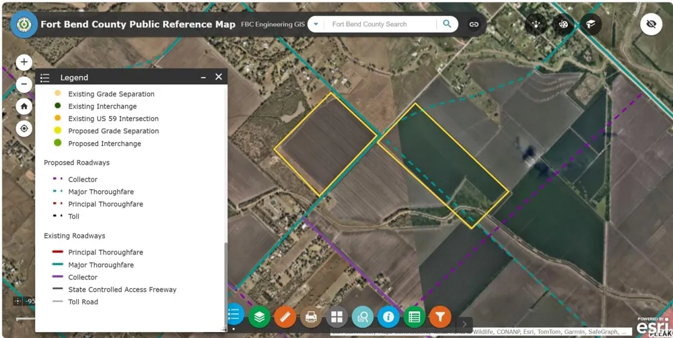Screen dimensions: 673x338
Task: Focus the Fort Bend County Search field
Action: click(380, 24)
